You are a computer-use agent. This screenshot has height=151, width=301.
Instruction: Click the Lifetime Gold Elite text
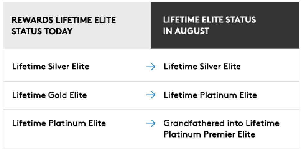click(x=49, y=95)
